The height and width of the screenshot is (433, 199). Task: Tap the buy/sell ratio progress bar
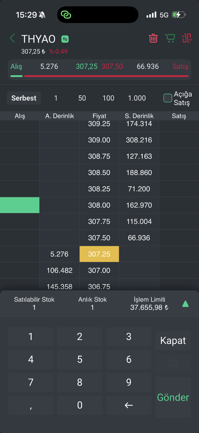(x=99, y=76)
